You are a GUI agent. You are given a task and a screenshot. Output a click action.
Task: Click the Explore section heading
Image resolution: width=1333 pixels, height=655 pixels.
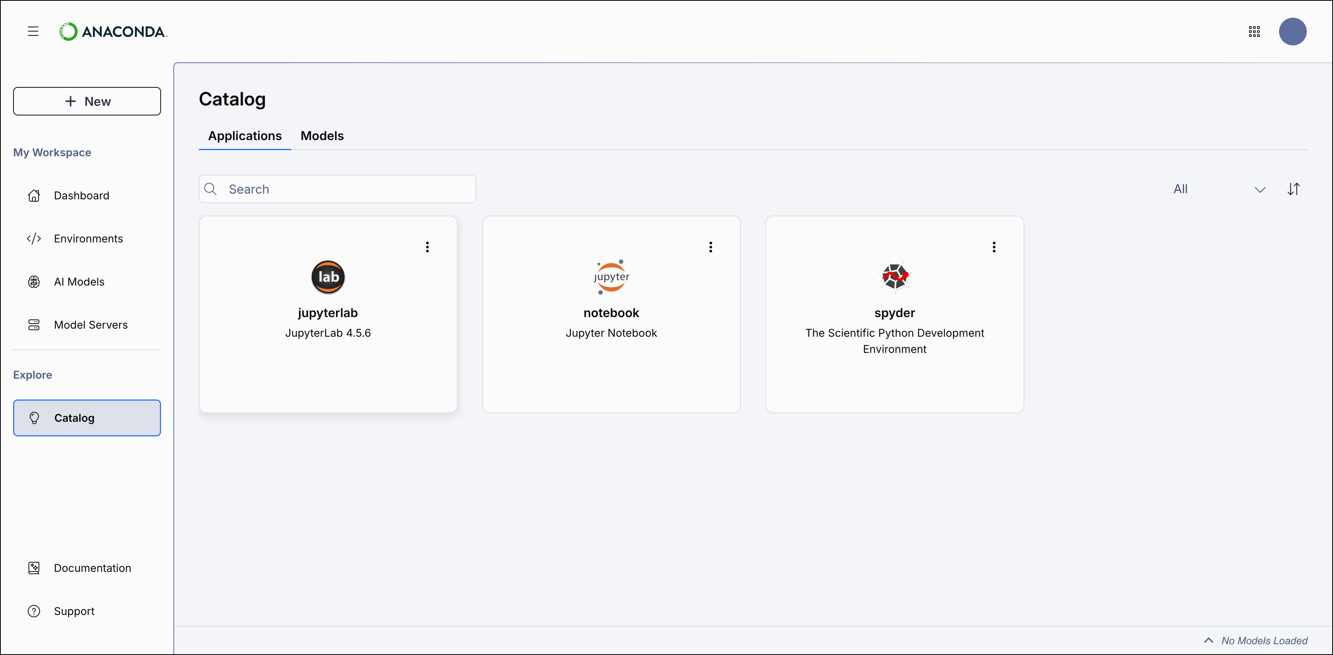pos(33,375)
